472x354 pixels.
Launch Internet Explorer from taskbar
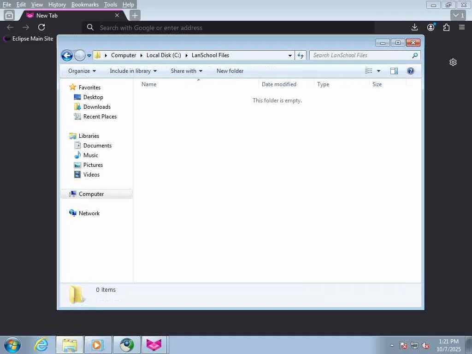coord(41,345)
